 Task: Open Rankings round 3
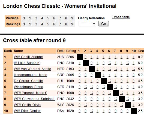click(x=36, y=24)
